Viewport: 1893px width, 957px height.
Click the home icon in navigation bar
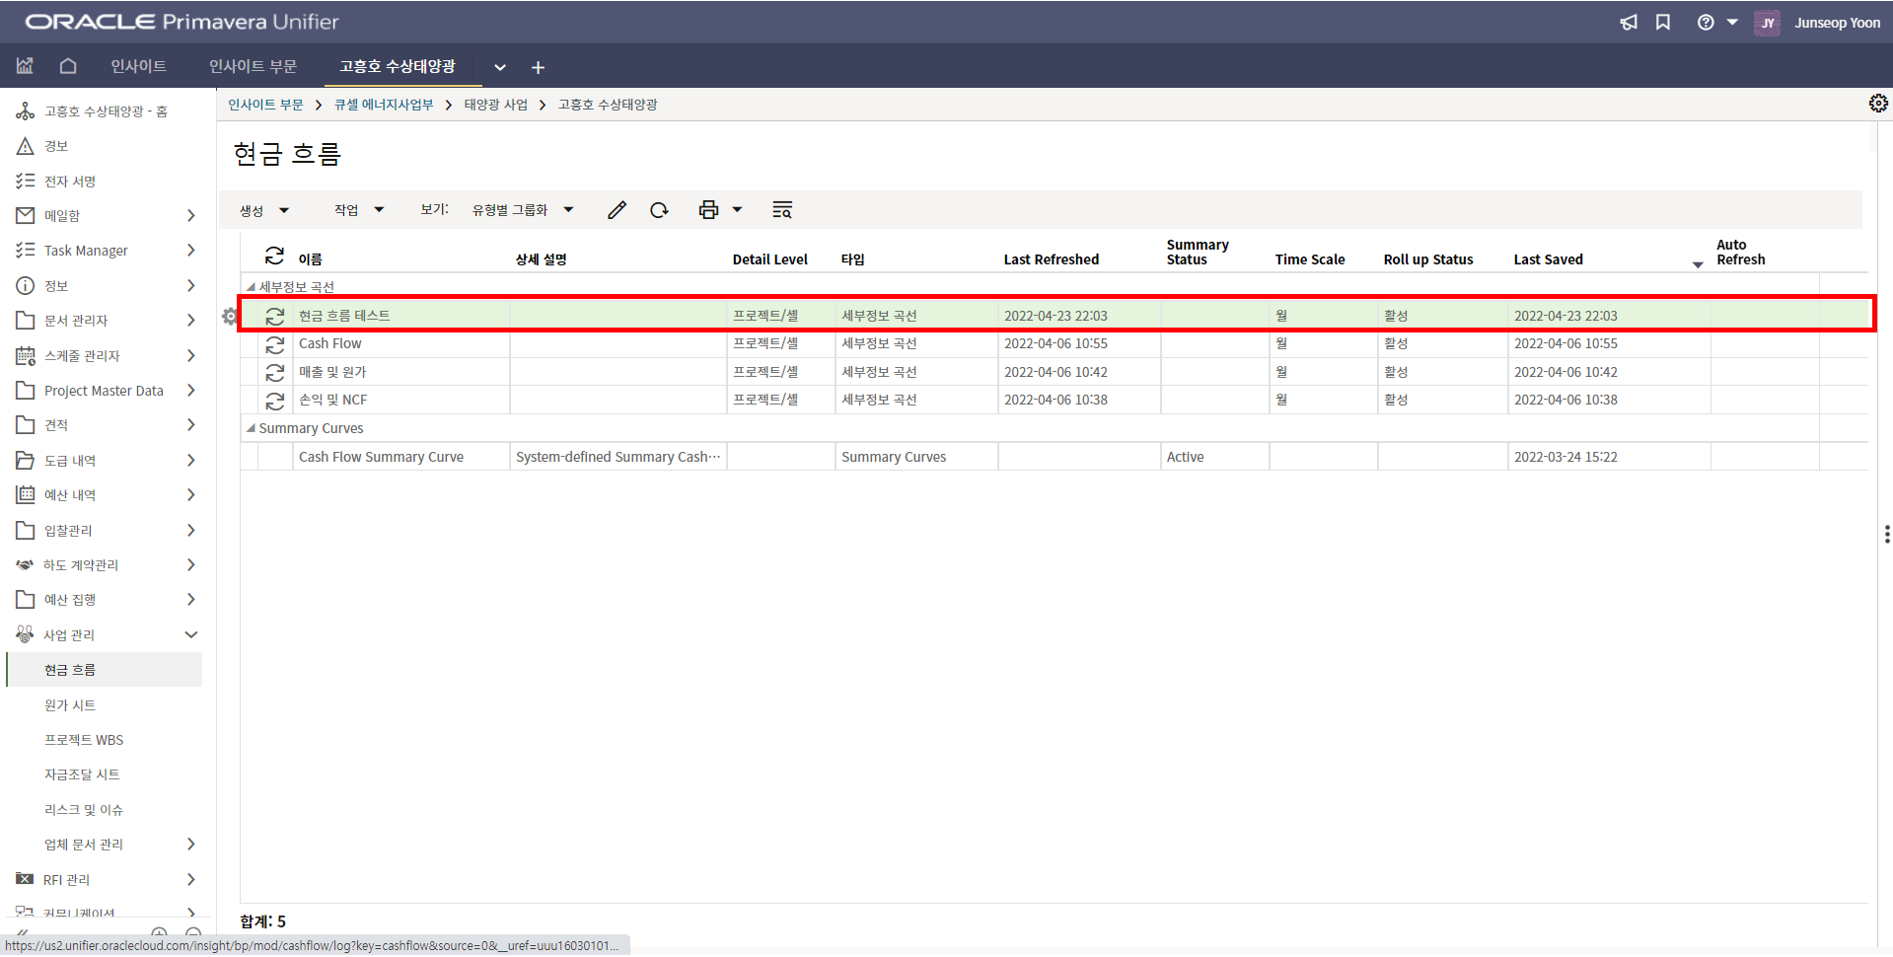click(x=68, y=66)
